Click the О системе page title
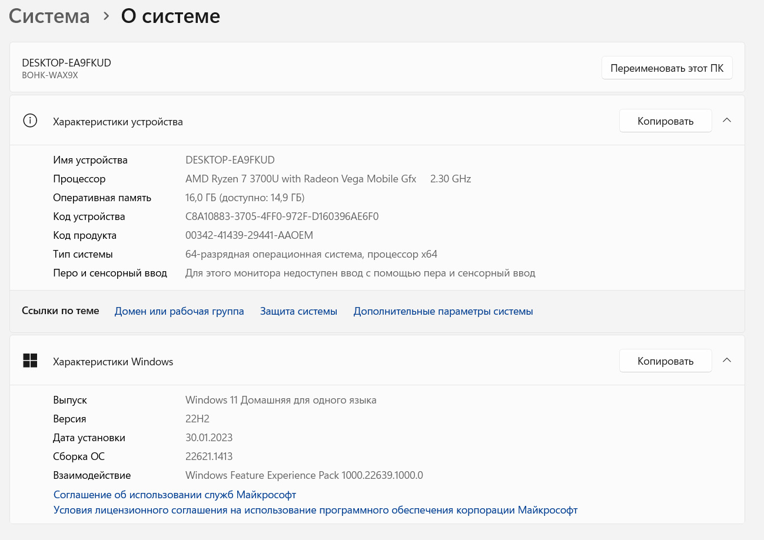Screen dimensions: 764x540 point(171,16)
